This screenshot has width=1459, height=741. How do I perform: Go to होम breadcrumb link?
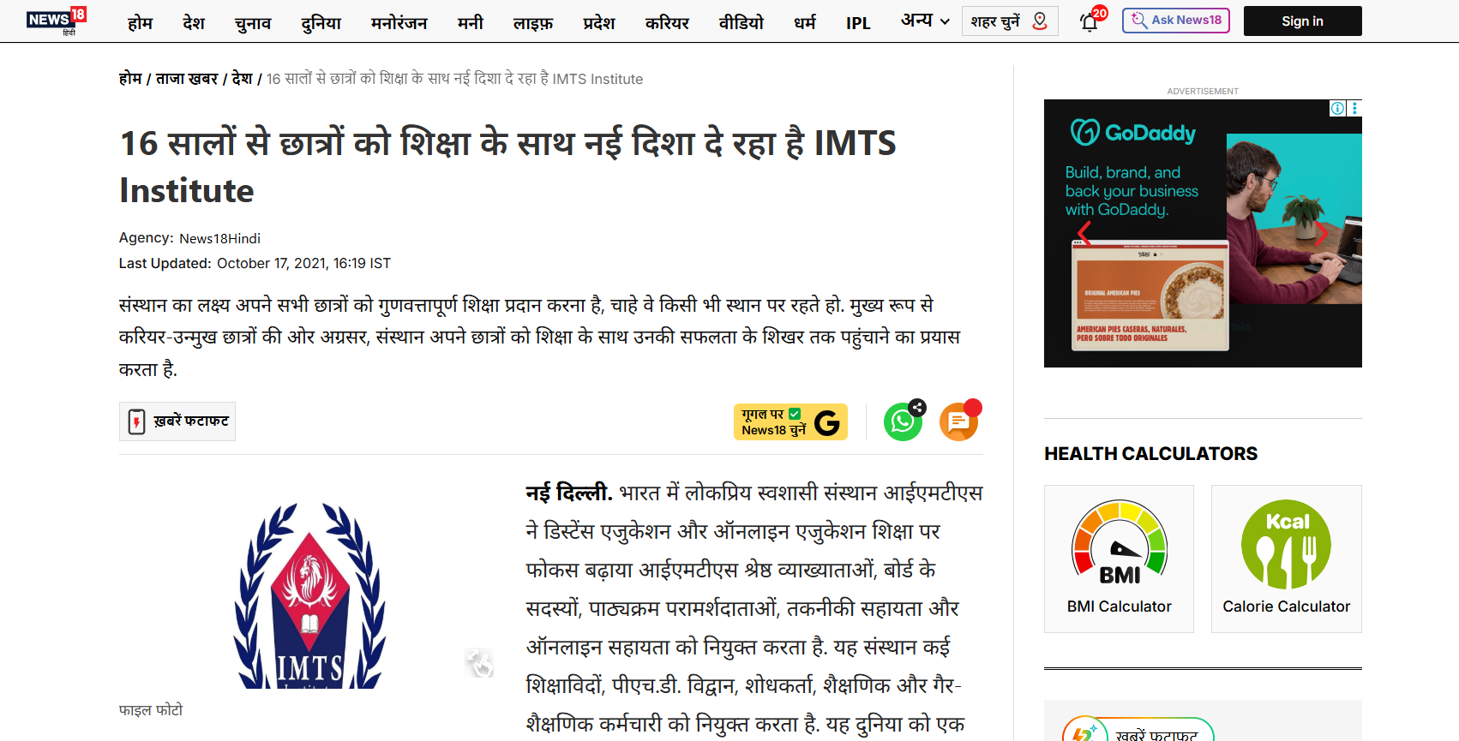tap(130, 79)
